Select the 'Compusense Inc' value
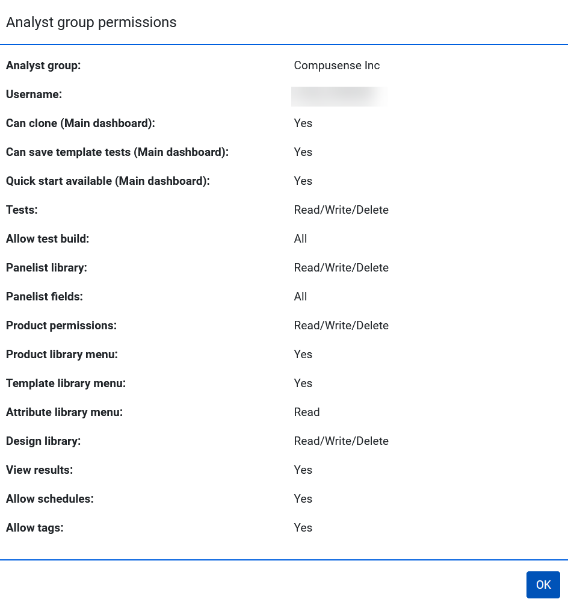 tap(337, 66)
